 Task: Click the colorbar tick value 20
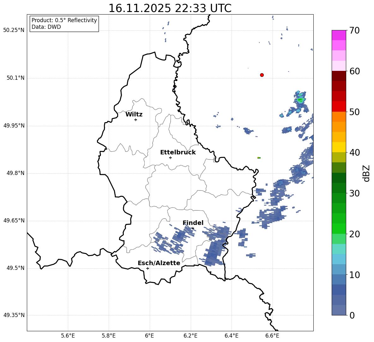tap(354, 234)
